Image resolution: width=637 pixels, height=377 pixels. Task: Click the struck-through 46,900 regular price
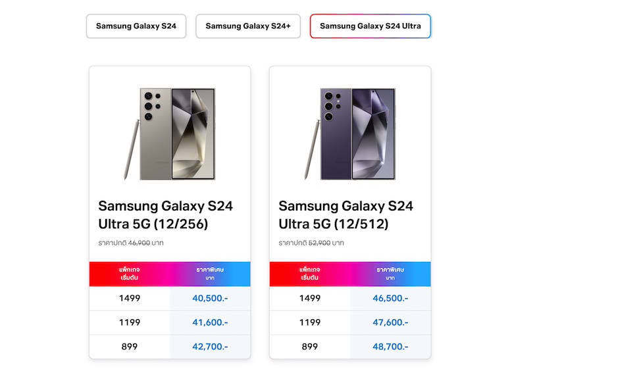138,243
